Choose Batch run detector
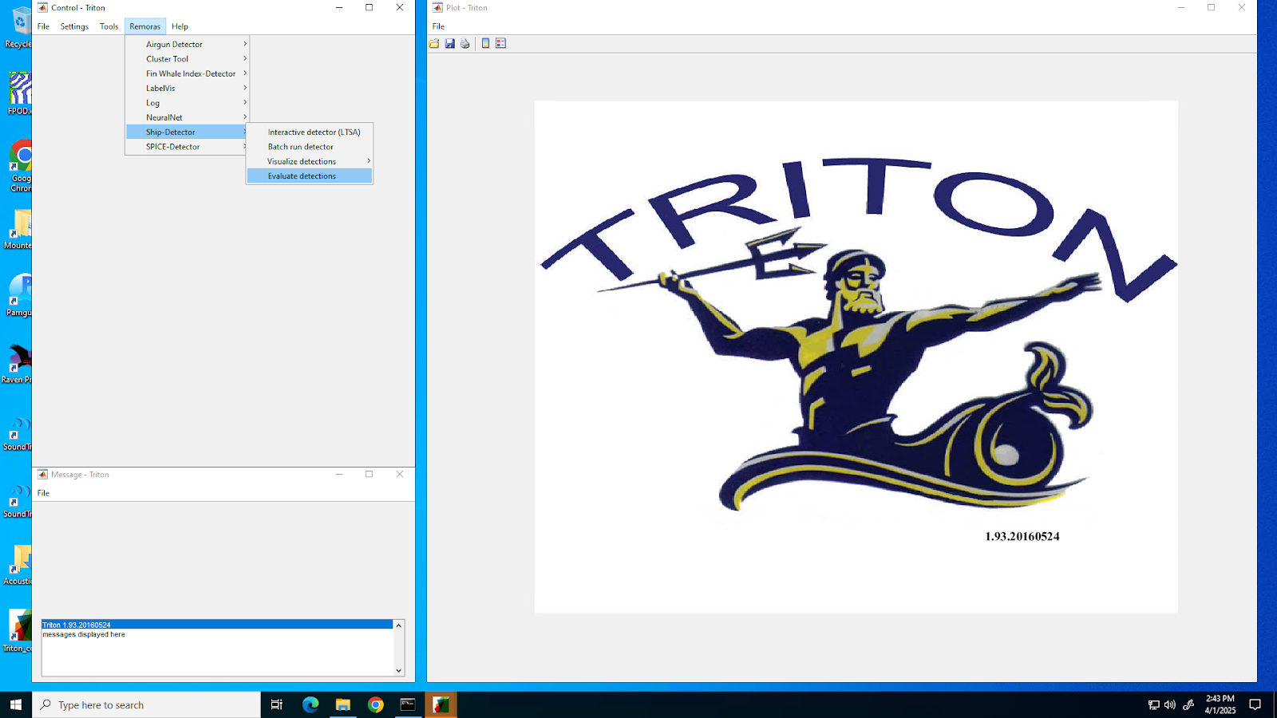The image size is (1277, 718). coord(301,147)
